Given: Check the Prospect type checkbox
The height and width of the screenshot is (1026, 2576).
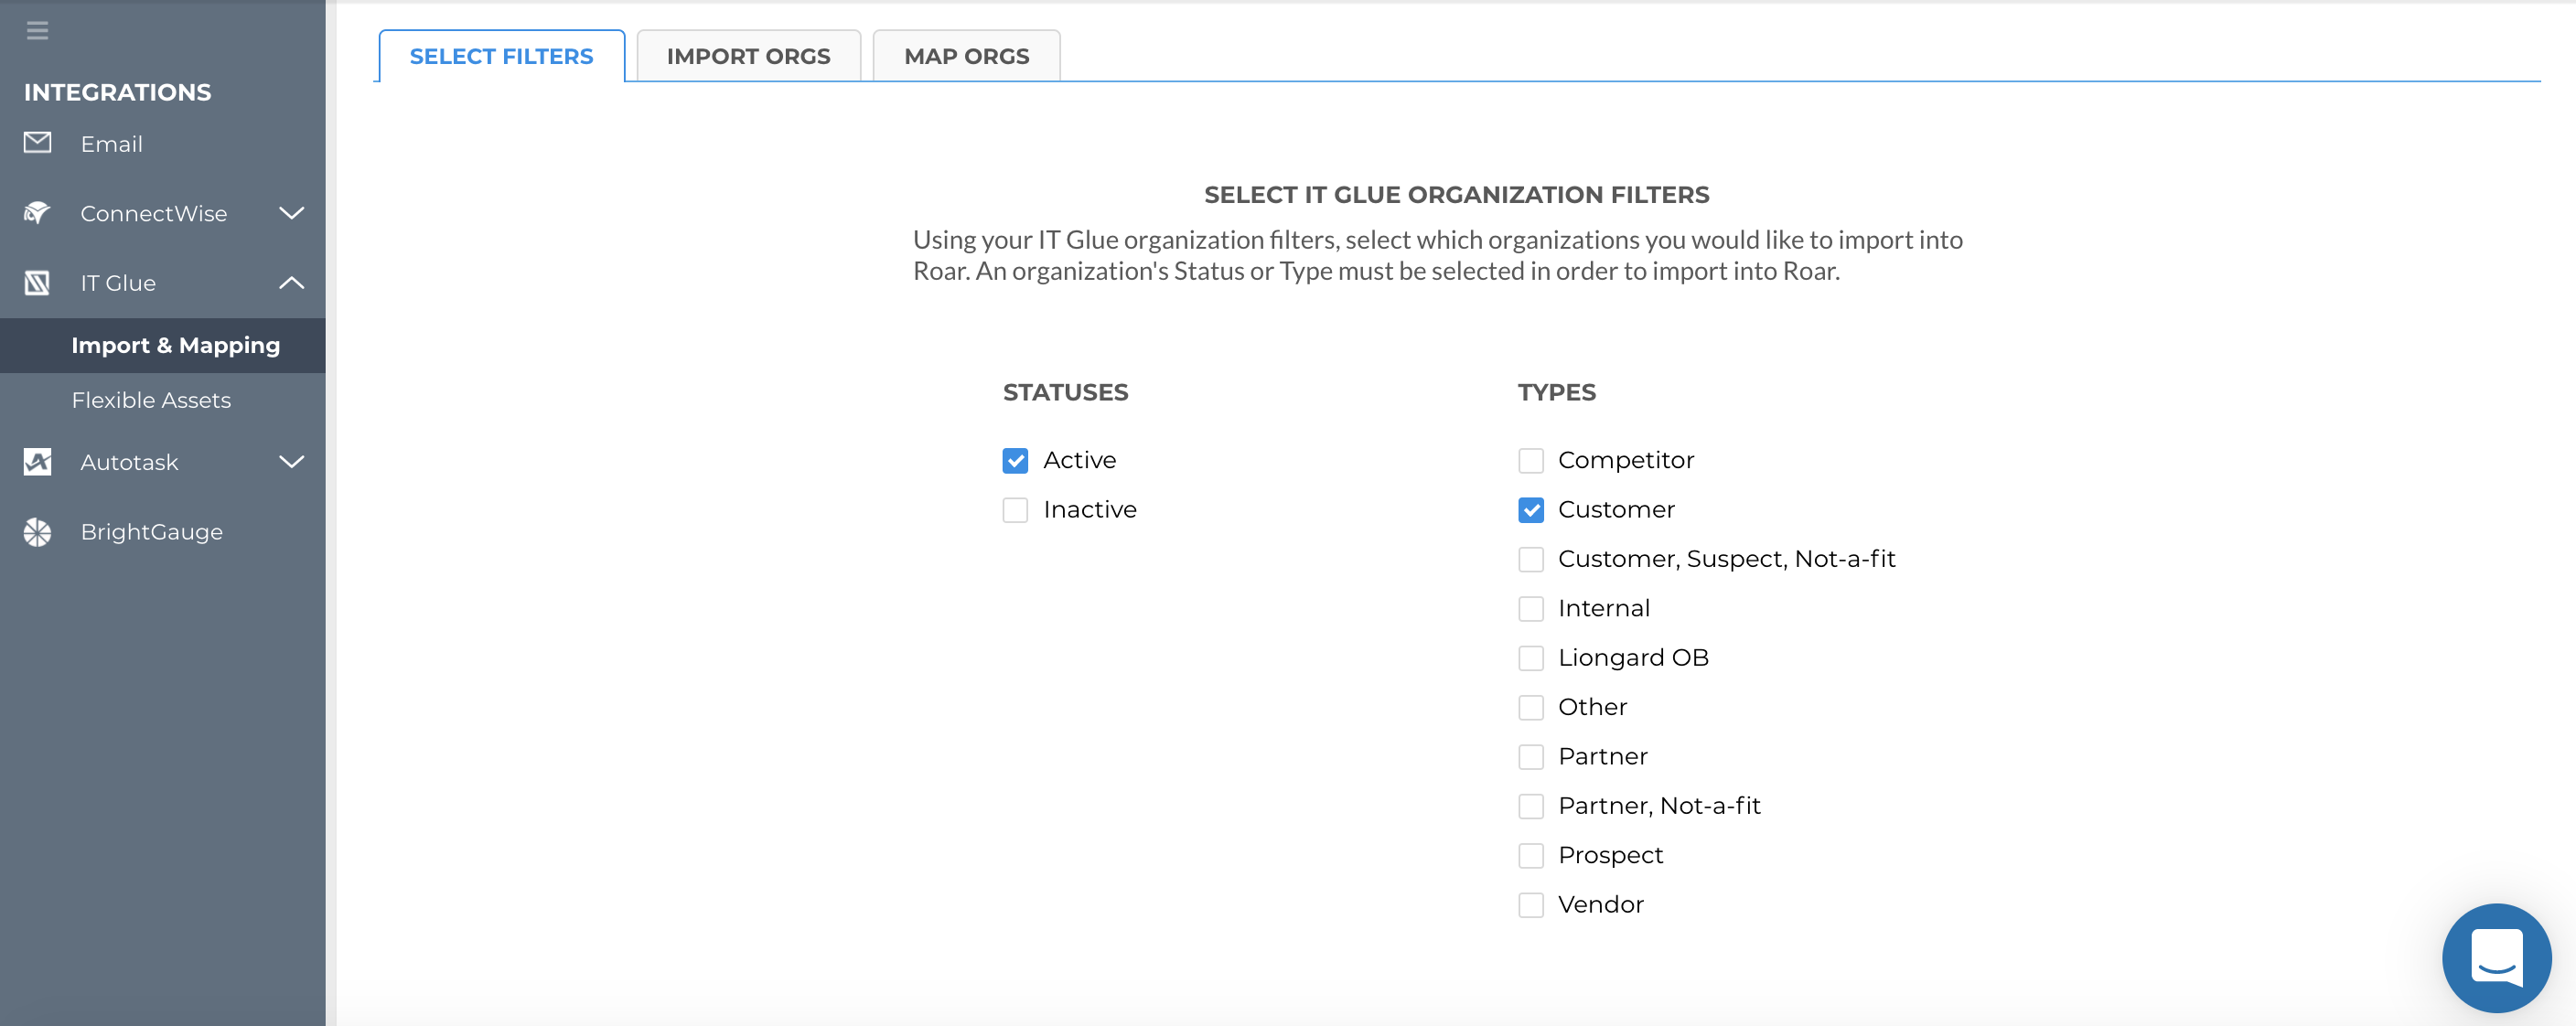Looking at the screenshot, I should 1530,856.
